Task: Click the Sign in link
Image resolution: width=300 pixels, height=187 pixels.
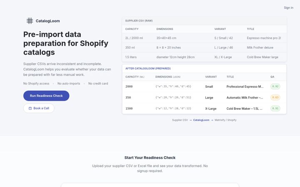Action: pyautogui.click(x=288, y=7)
